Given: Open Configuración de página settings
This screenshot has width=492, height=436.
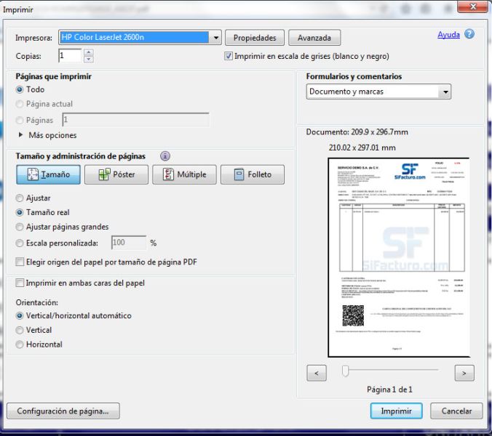Looking at the screenshot, I should 63,411.
